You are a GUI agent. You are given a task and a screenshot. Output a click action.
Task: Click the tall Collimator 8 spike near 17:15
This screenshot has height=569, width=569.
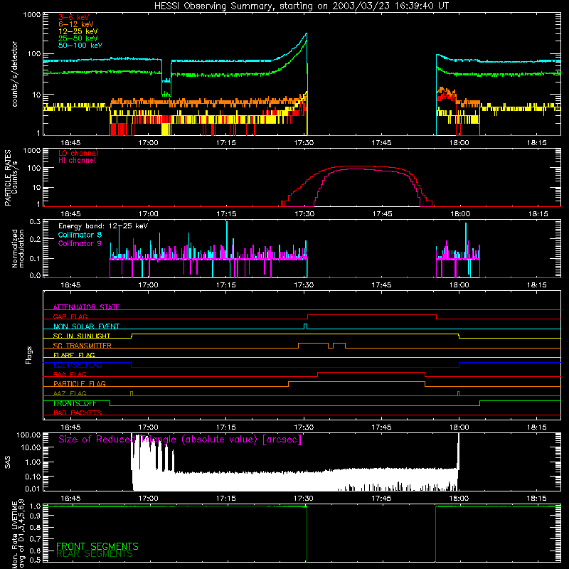click(227, 240)
